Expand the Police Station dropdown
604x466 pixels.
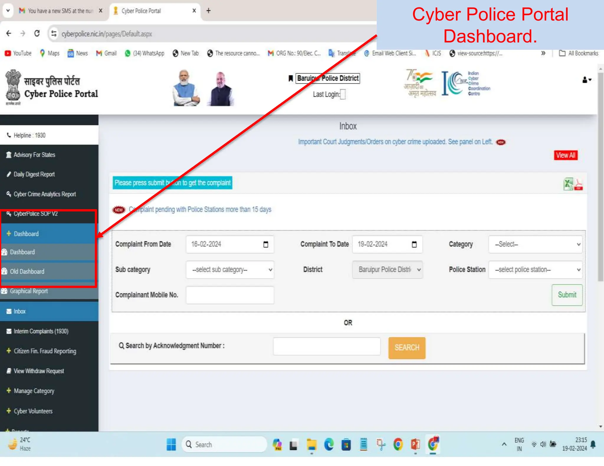(x=535, y=270)
